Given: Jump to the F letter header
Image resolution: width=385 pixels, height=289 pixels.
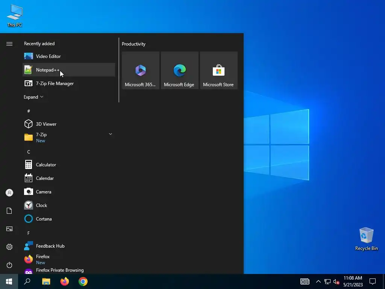Looking at the screenshot, I should [29, 233].
